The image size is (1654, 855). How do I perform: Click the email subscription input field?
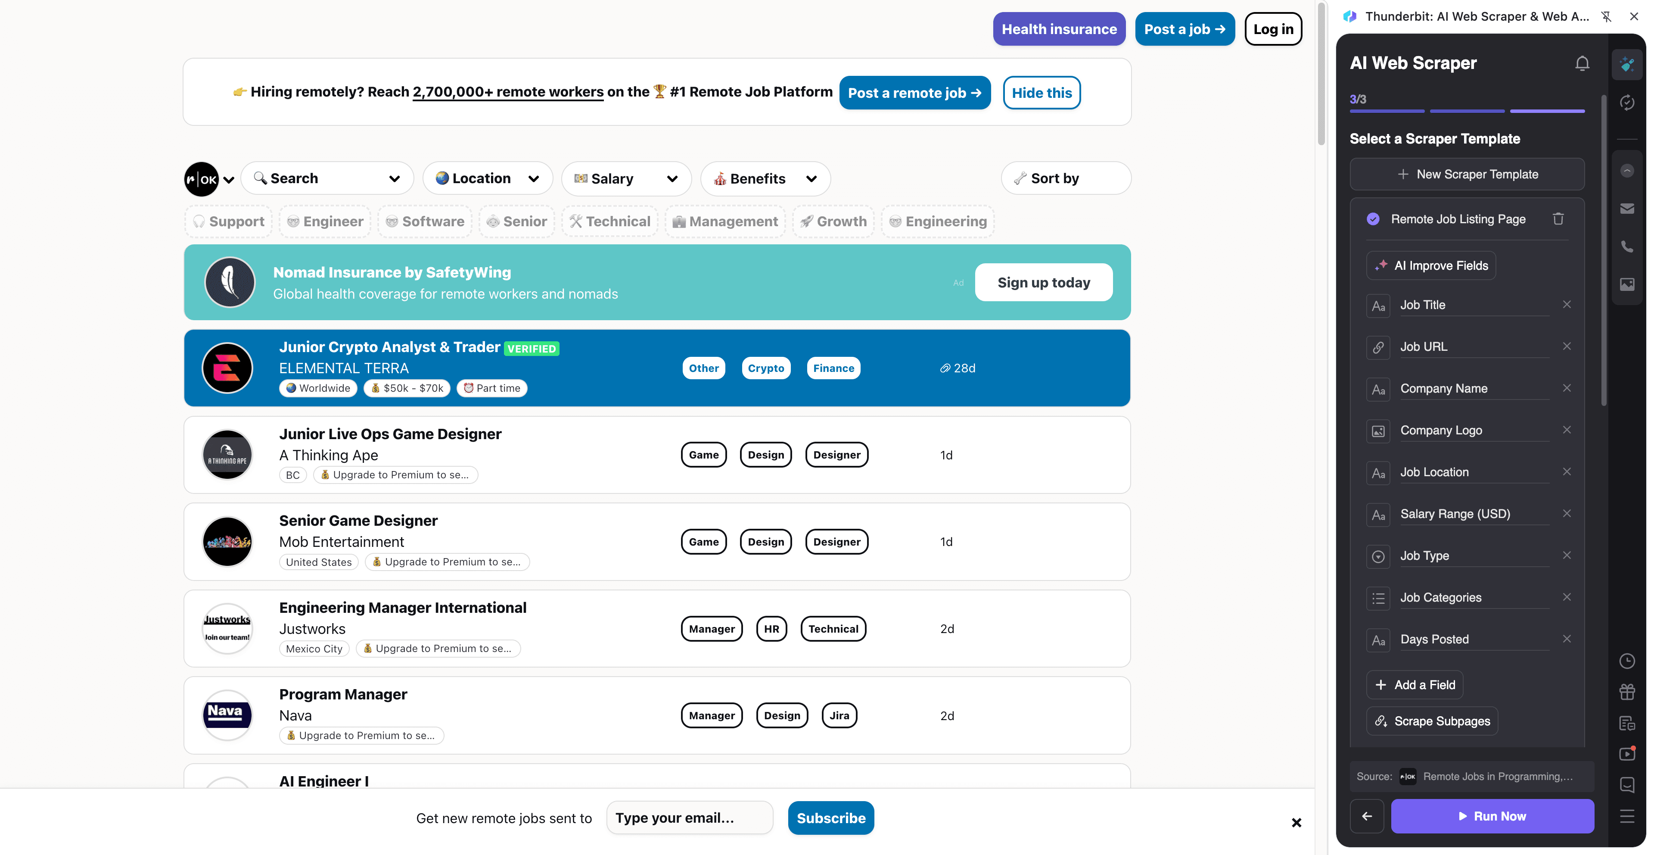[690, 818]
